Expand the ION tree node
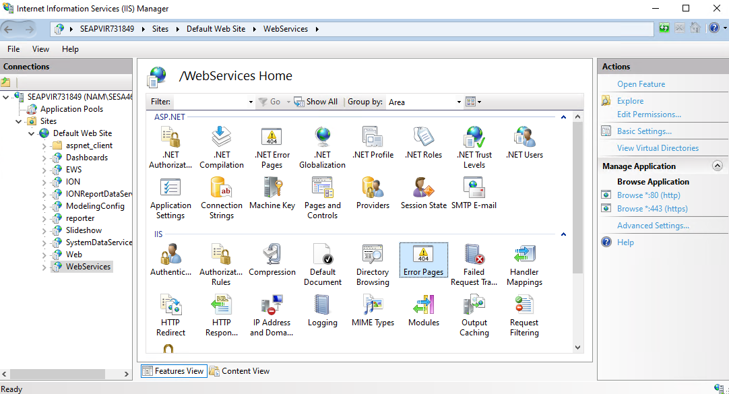Screen dimensions: 729x394 point(44,182)
